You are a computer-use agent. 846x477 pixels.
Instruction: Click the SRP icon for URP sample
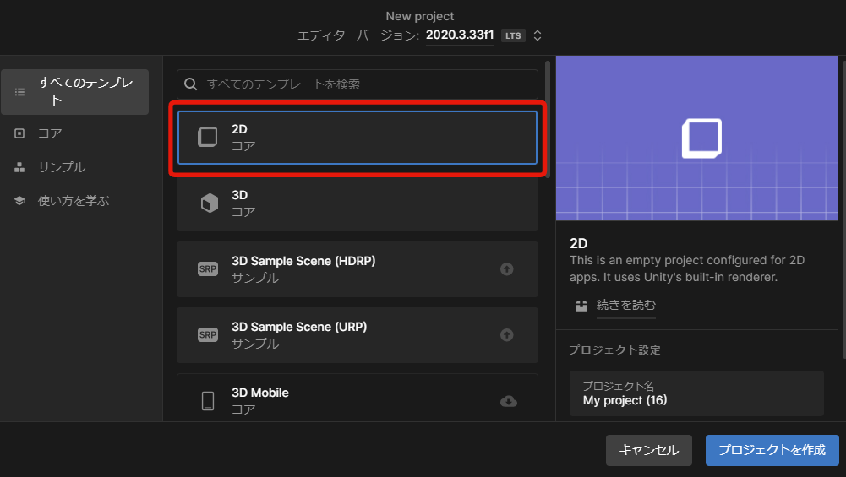(x=208, y=334)
